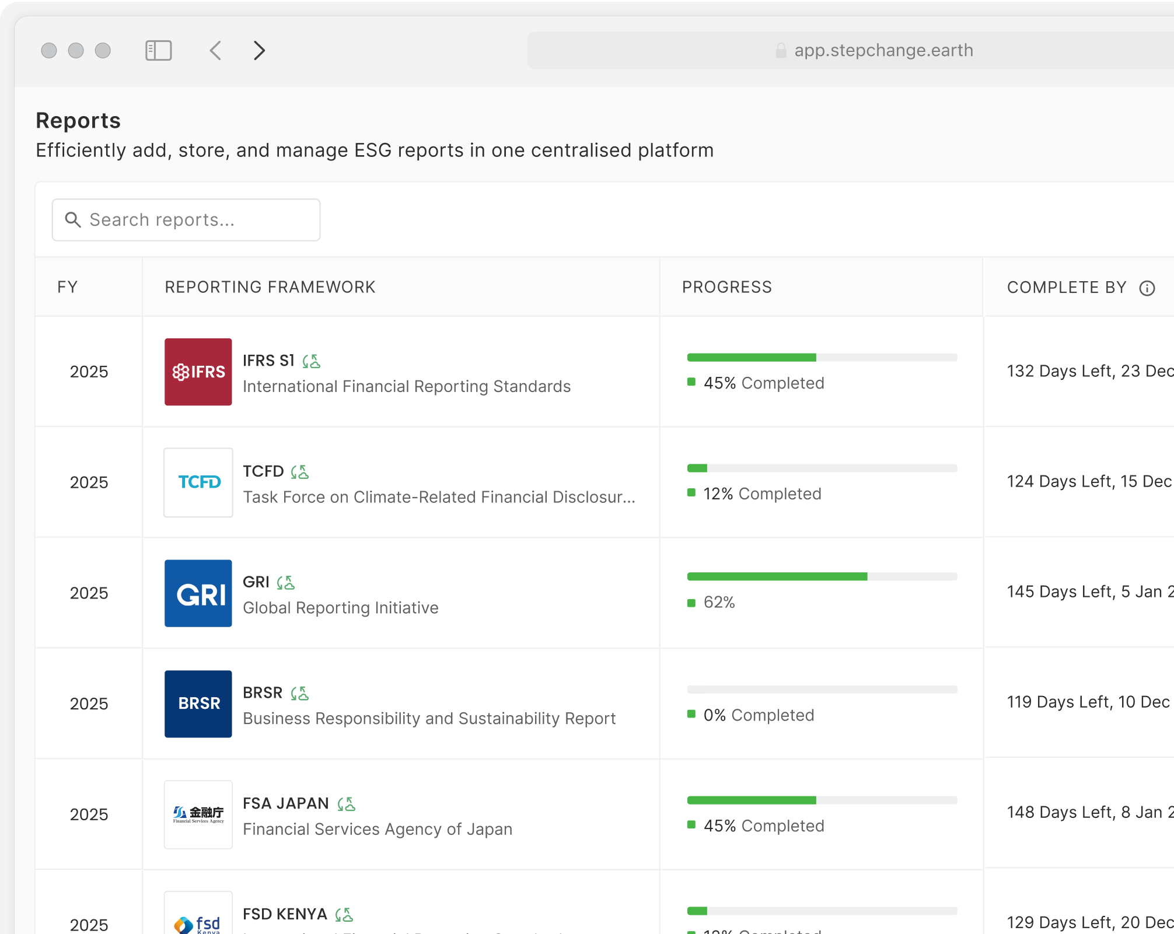The height and width of the screenshot is (934, 1174).
Task: Click the 148 Days Left deadline
Action: (x=1090, y=812)
